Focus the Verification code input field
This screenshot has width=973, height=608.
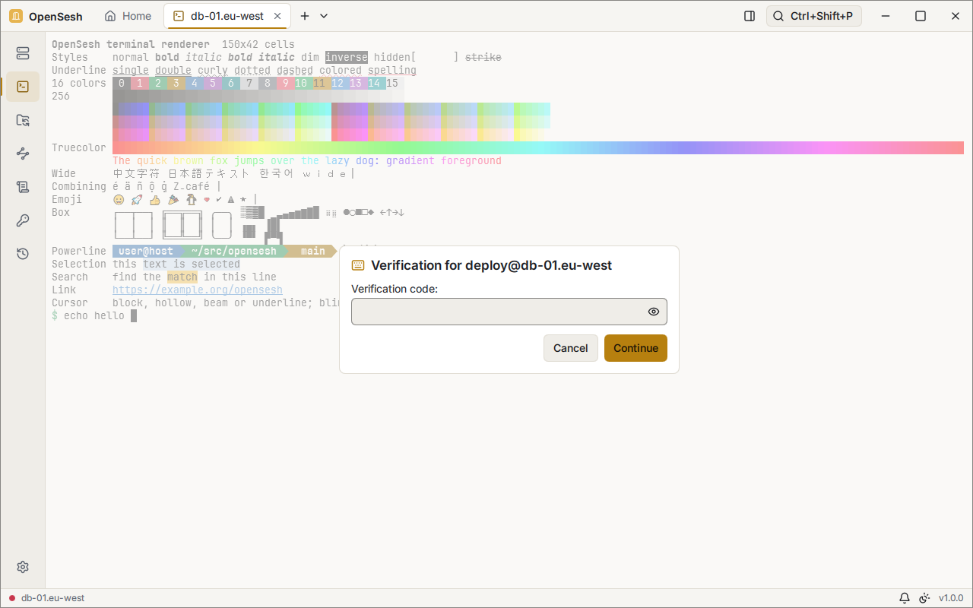pos(509,312)
